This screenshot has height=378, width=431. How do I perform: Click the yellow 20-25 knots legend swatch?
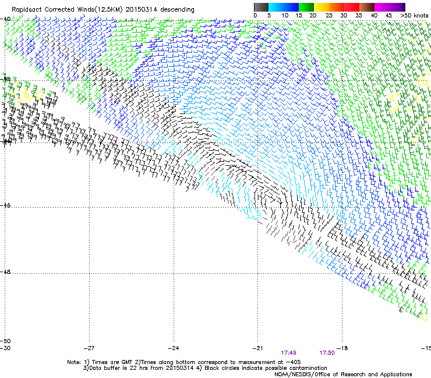(322, 7)
